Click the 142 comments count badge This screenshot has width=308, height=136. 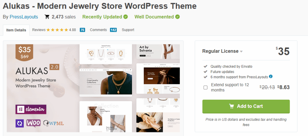pos(113,30)
